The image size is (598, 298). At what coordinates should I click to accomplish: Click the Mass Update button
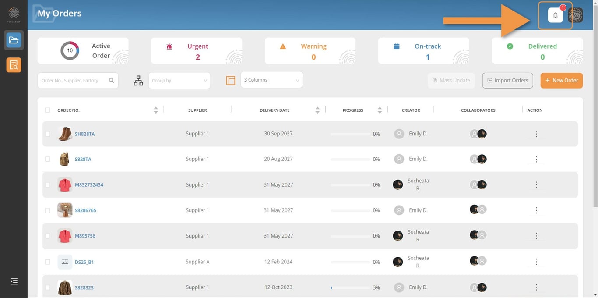[451, 80]
